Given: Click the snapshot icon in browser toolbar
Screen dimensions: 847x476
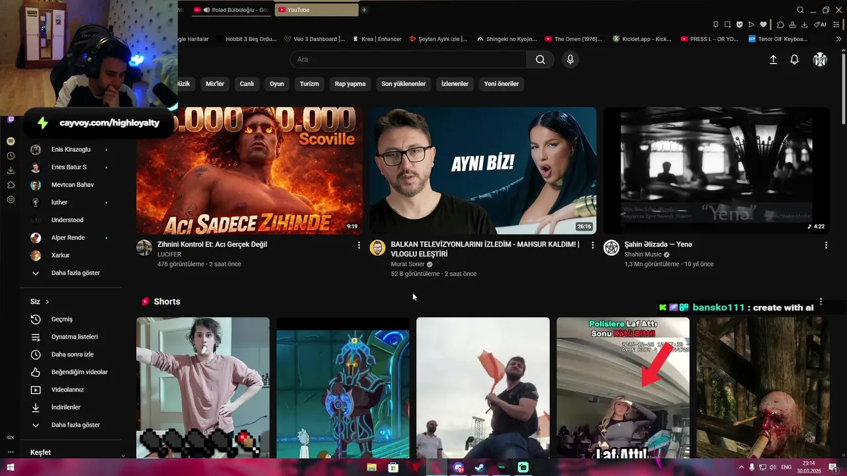Looking at the screenshot, I should [x=727, y=24].
